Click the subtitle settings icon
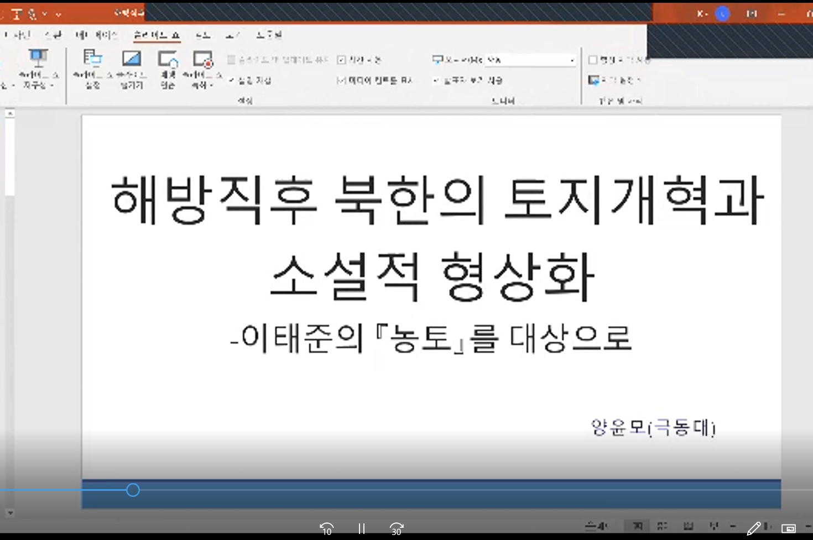Image resolution: width=813 pixels, height=540 pixels. pyautogui.click(x=594, y=80)
